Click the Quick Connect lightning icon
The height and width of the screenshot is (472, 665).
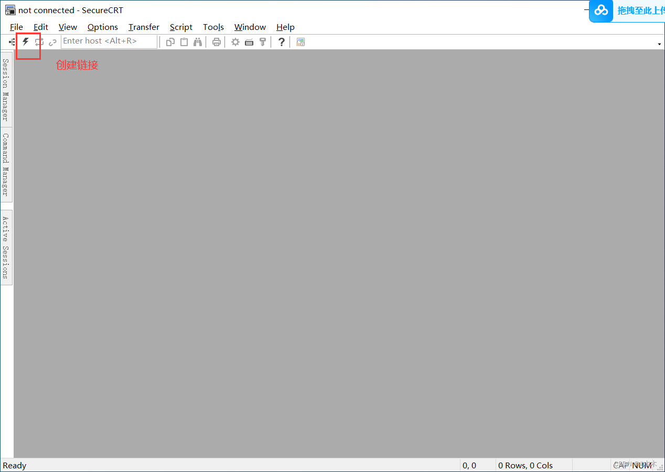coord(25,41)
